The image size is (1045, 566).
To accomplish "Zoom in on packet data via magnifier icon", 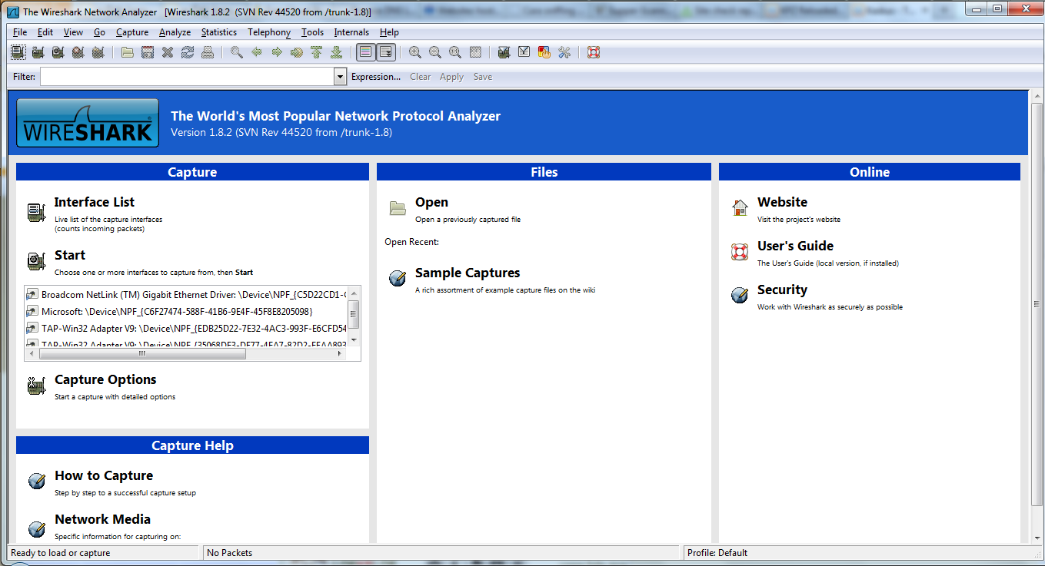I will coord(414,51).
